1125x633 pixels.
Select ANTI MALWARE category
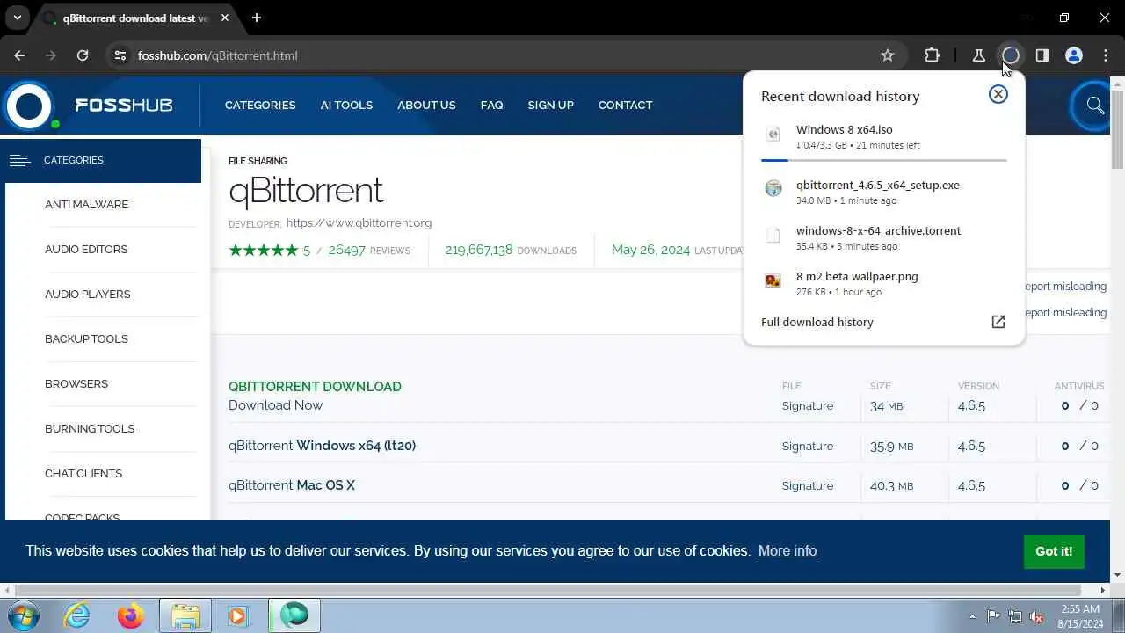click(x=86, y=204)
